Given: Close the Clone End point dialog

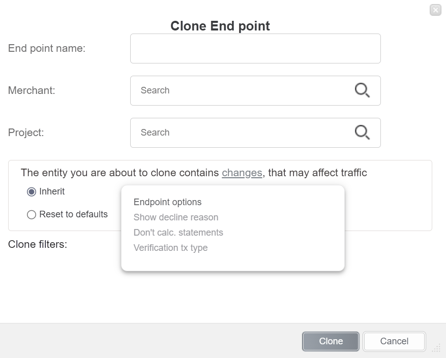Looking at the screenshot, I should (435, 10).
